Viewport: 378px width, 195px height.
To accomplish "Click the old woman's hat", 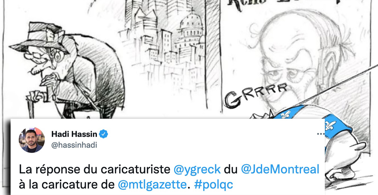I will 39,37.
